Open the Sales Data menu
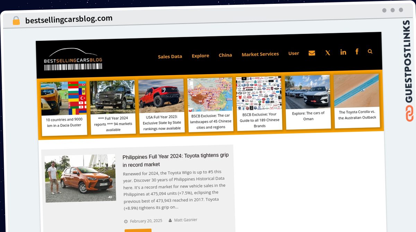 pyautogui.click(x=170, y=56)
